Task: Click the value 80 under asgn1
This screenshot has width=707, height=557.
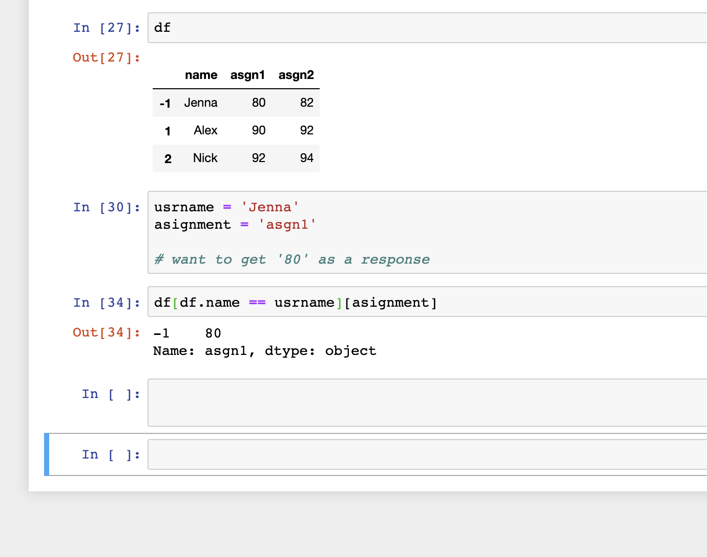Action: coord(258,103)
